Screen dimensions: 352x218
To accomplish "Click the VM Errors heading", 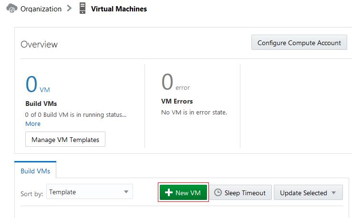I will coord(177,101).
